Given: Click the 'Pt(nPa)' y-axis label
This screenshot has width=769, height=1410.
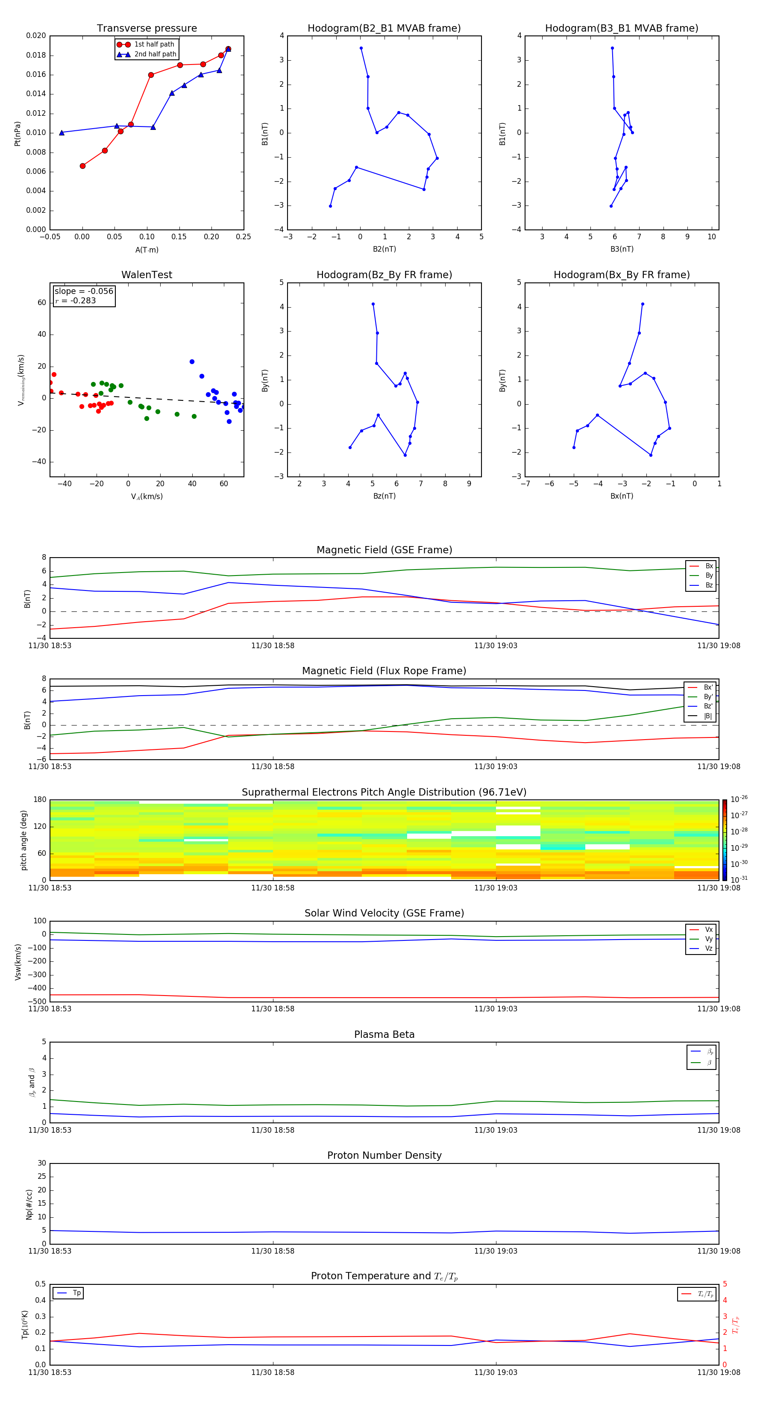Looking at the screenshot, I should click(18, 134).
